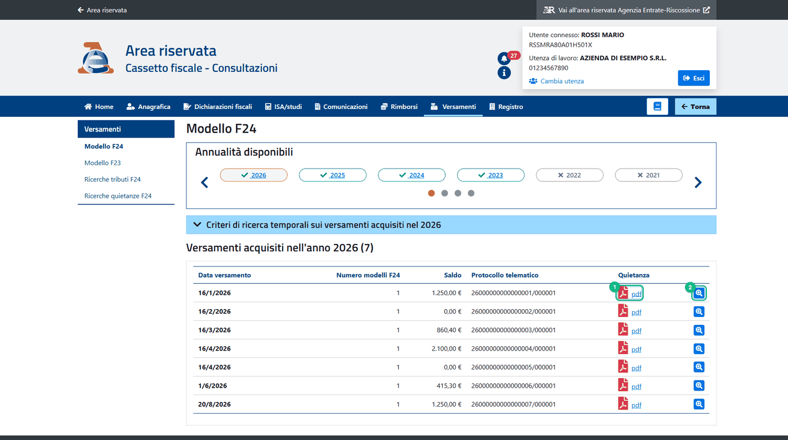
Task: Show previous years in Annualità carousel
Action: point(205,182)
